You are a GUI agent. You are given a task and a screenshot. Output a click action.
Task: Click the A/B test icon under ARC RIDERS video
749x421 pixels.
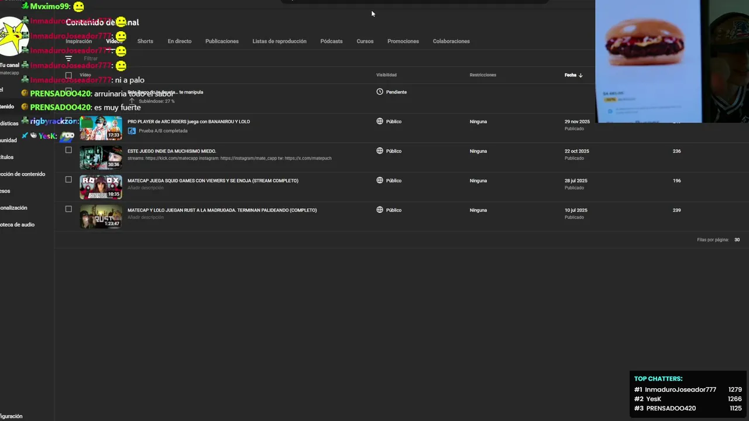[132, 131]
